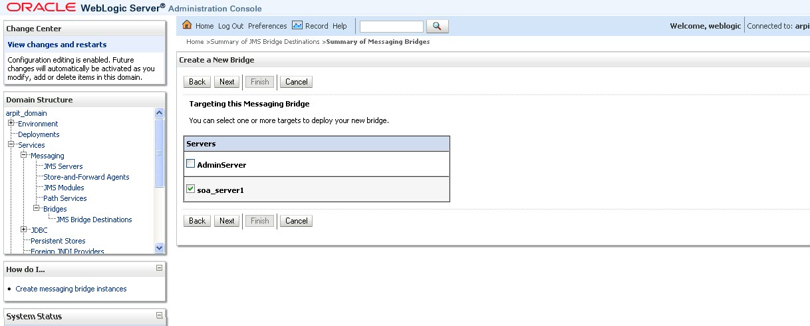
Task: Open Preferences from the toolbar
Action: [267, 26]
